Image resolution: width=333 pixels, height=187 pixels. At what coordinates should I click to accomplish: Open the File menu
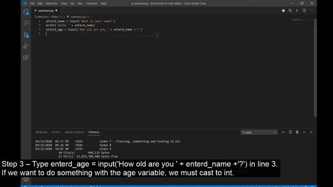tap(32, 4)
